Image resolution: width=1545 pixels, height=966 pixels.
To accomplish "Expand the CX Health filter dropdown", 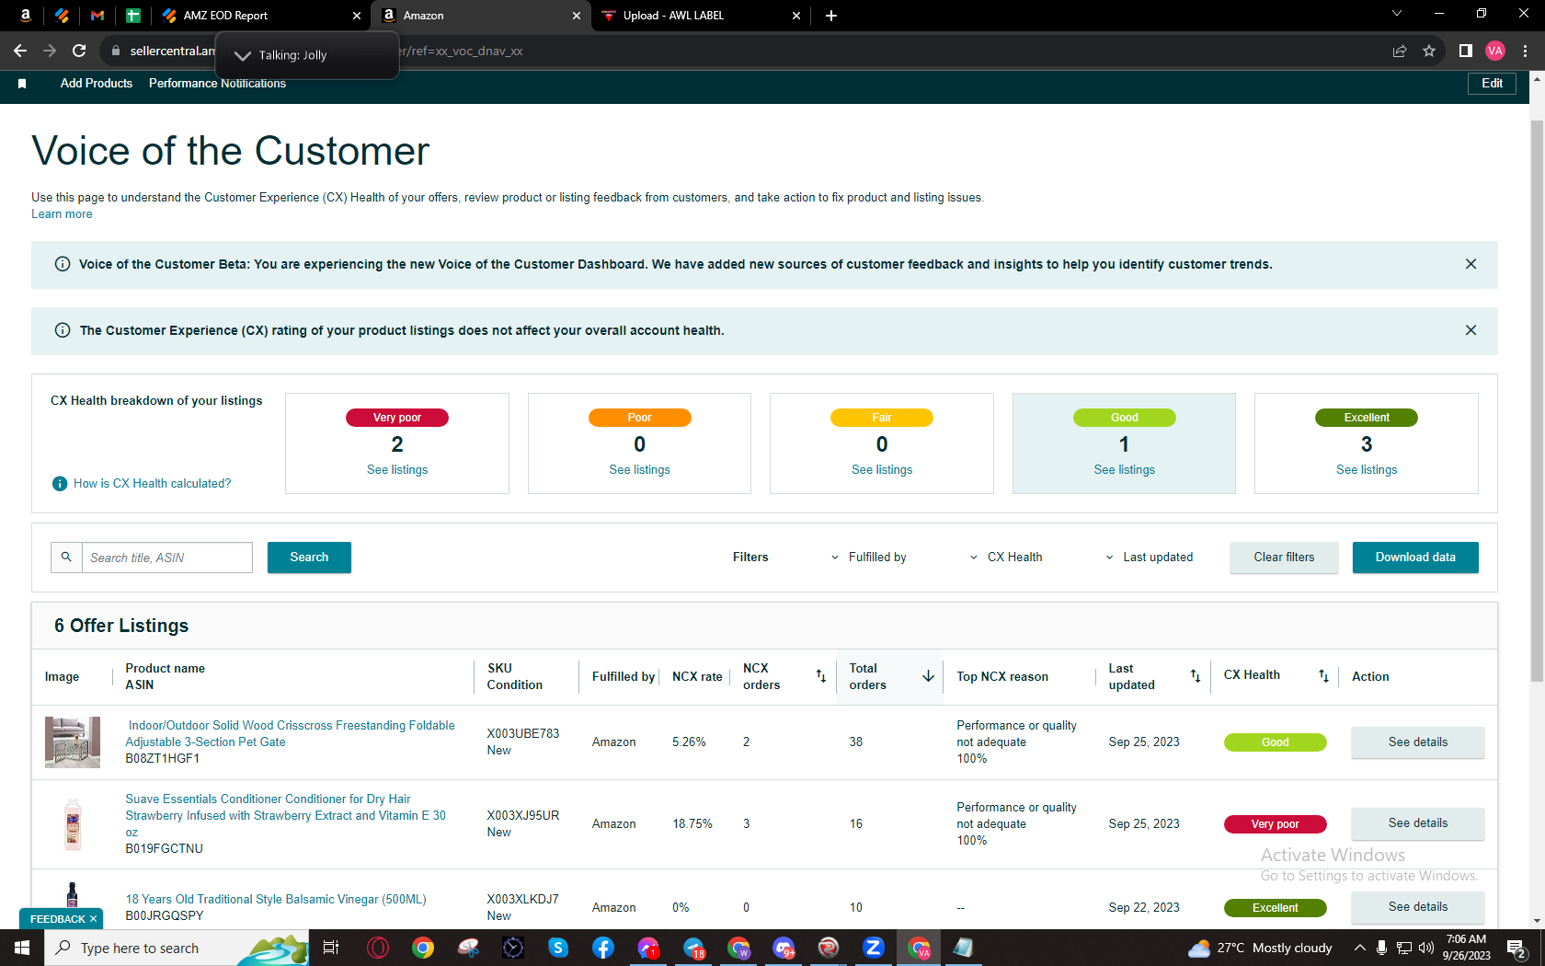I will (x=1006, y=558).
